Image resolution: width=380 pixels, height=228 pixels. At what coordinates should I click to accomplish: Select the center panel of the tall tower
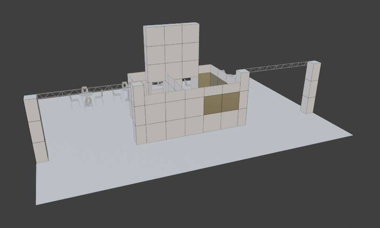click(173, 52)
